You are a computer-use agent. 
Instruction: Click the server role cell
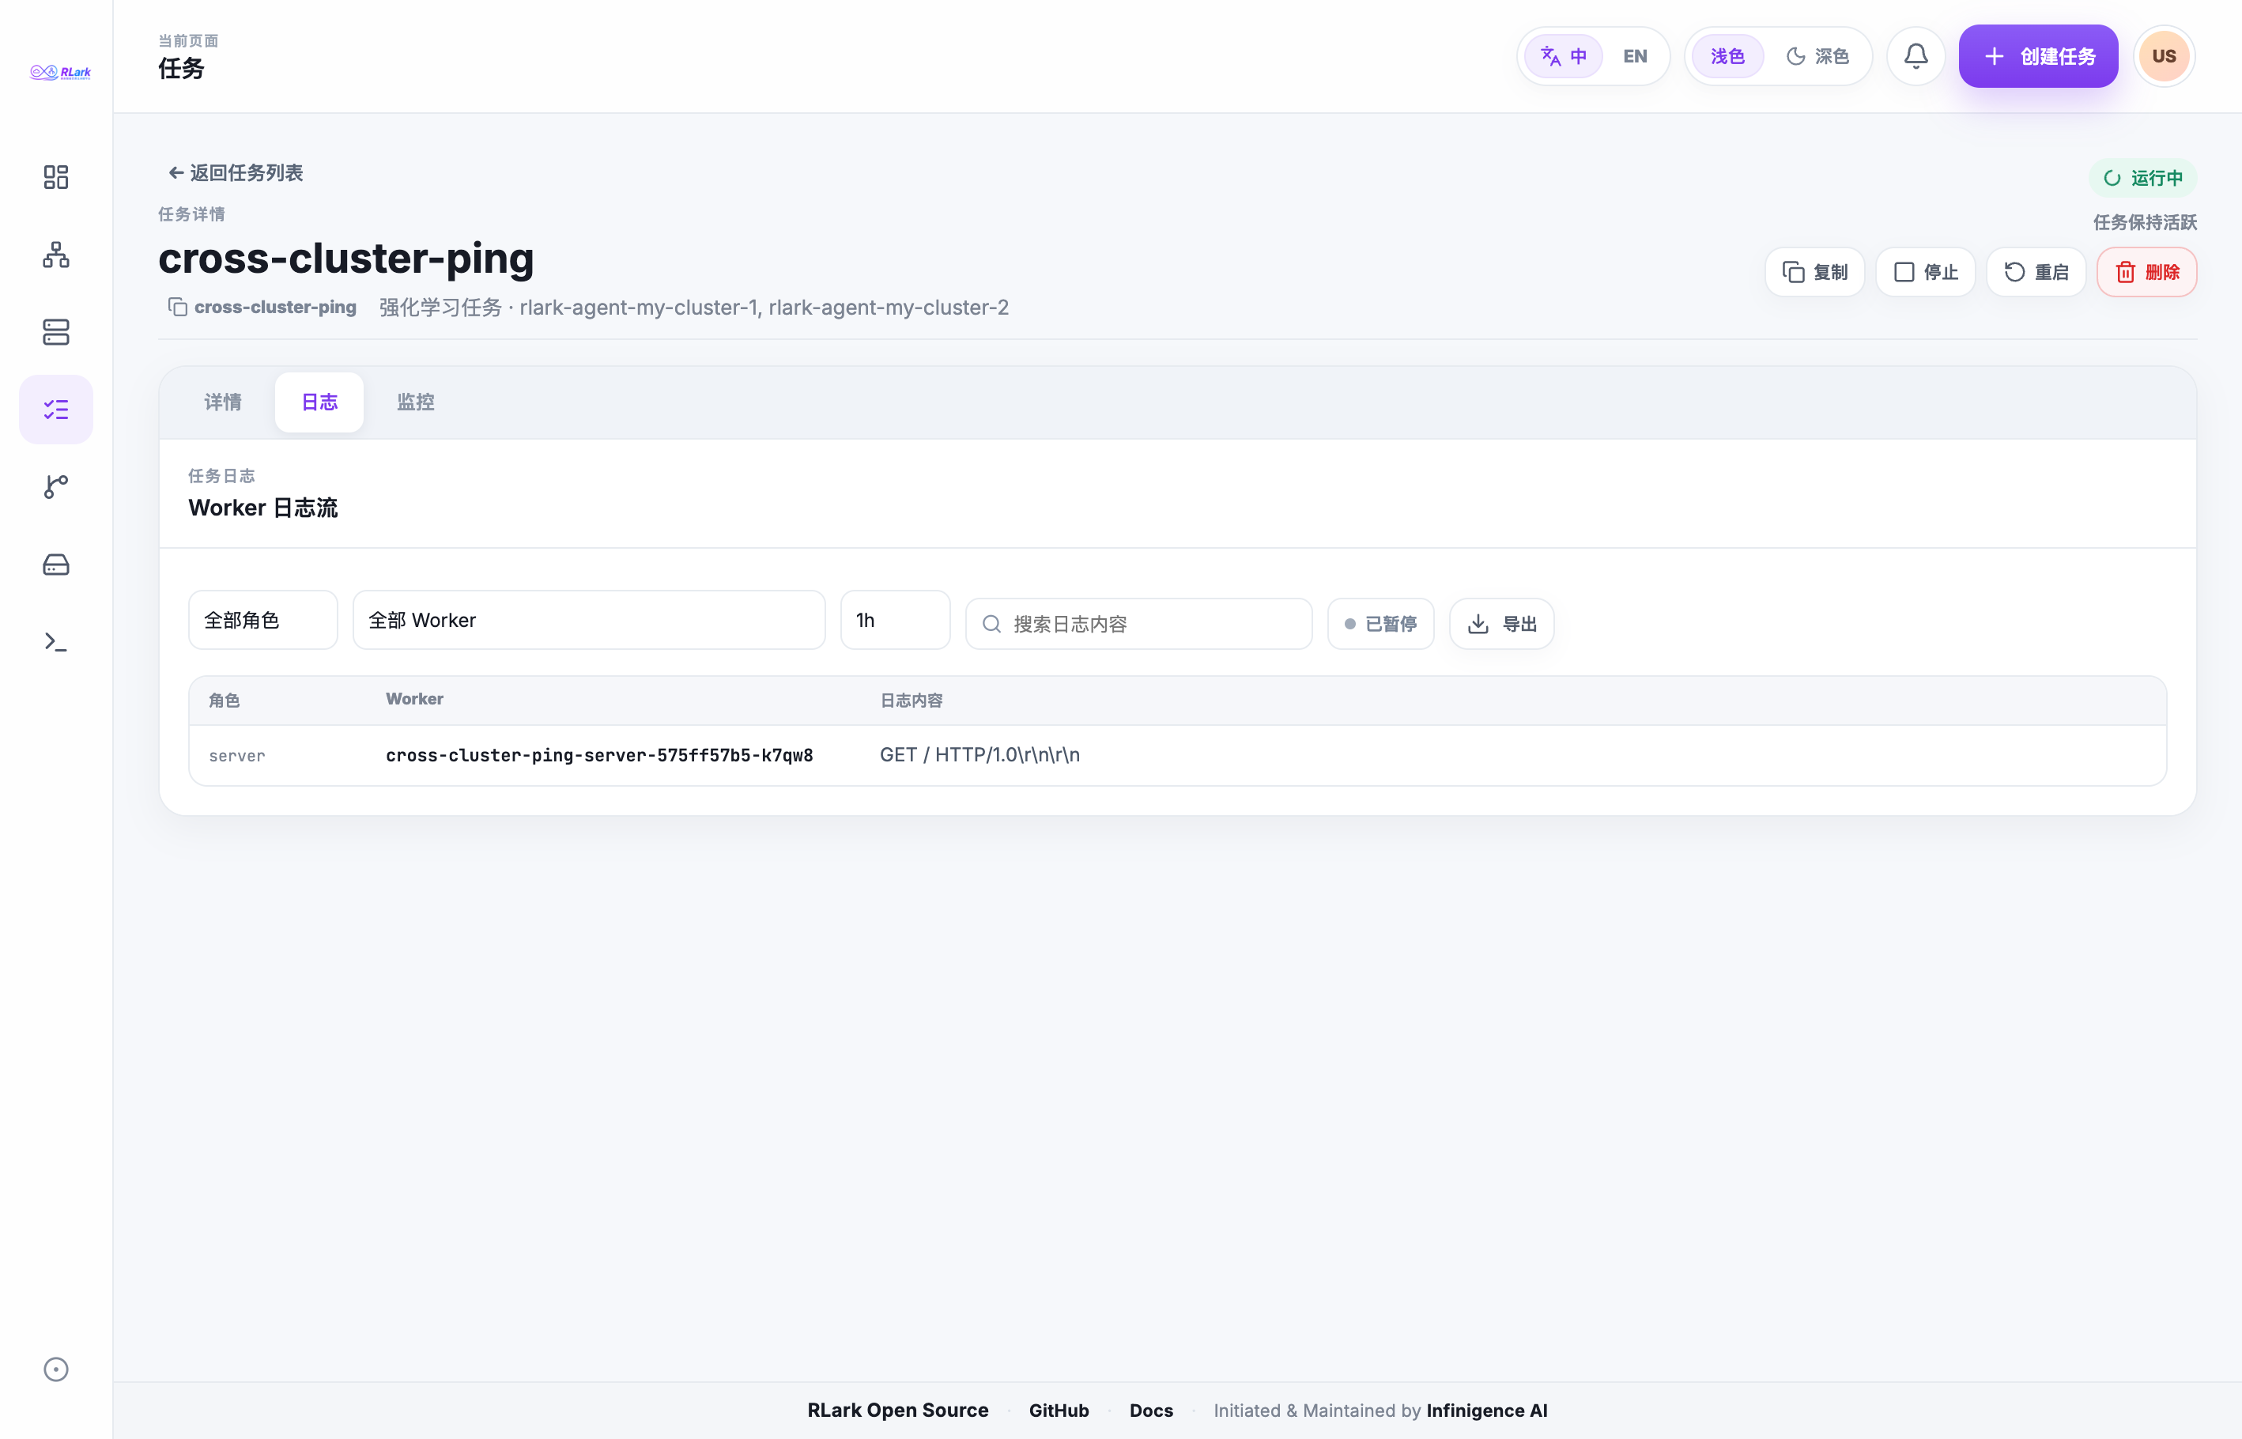pos(236,756)
